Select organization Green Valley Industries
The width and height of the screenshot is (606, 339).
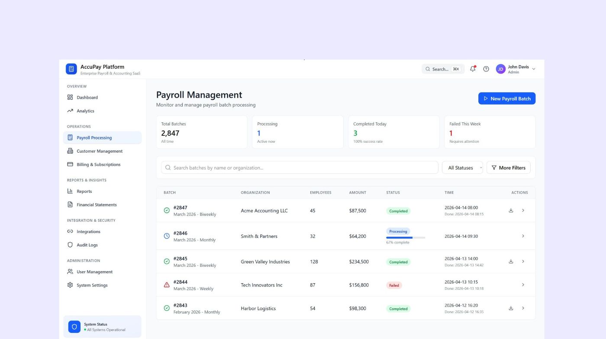tap(265, 262)
